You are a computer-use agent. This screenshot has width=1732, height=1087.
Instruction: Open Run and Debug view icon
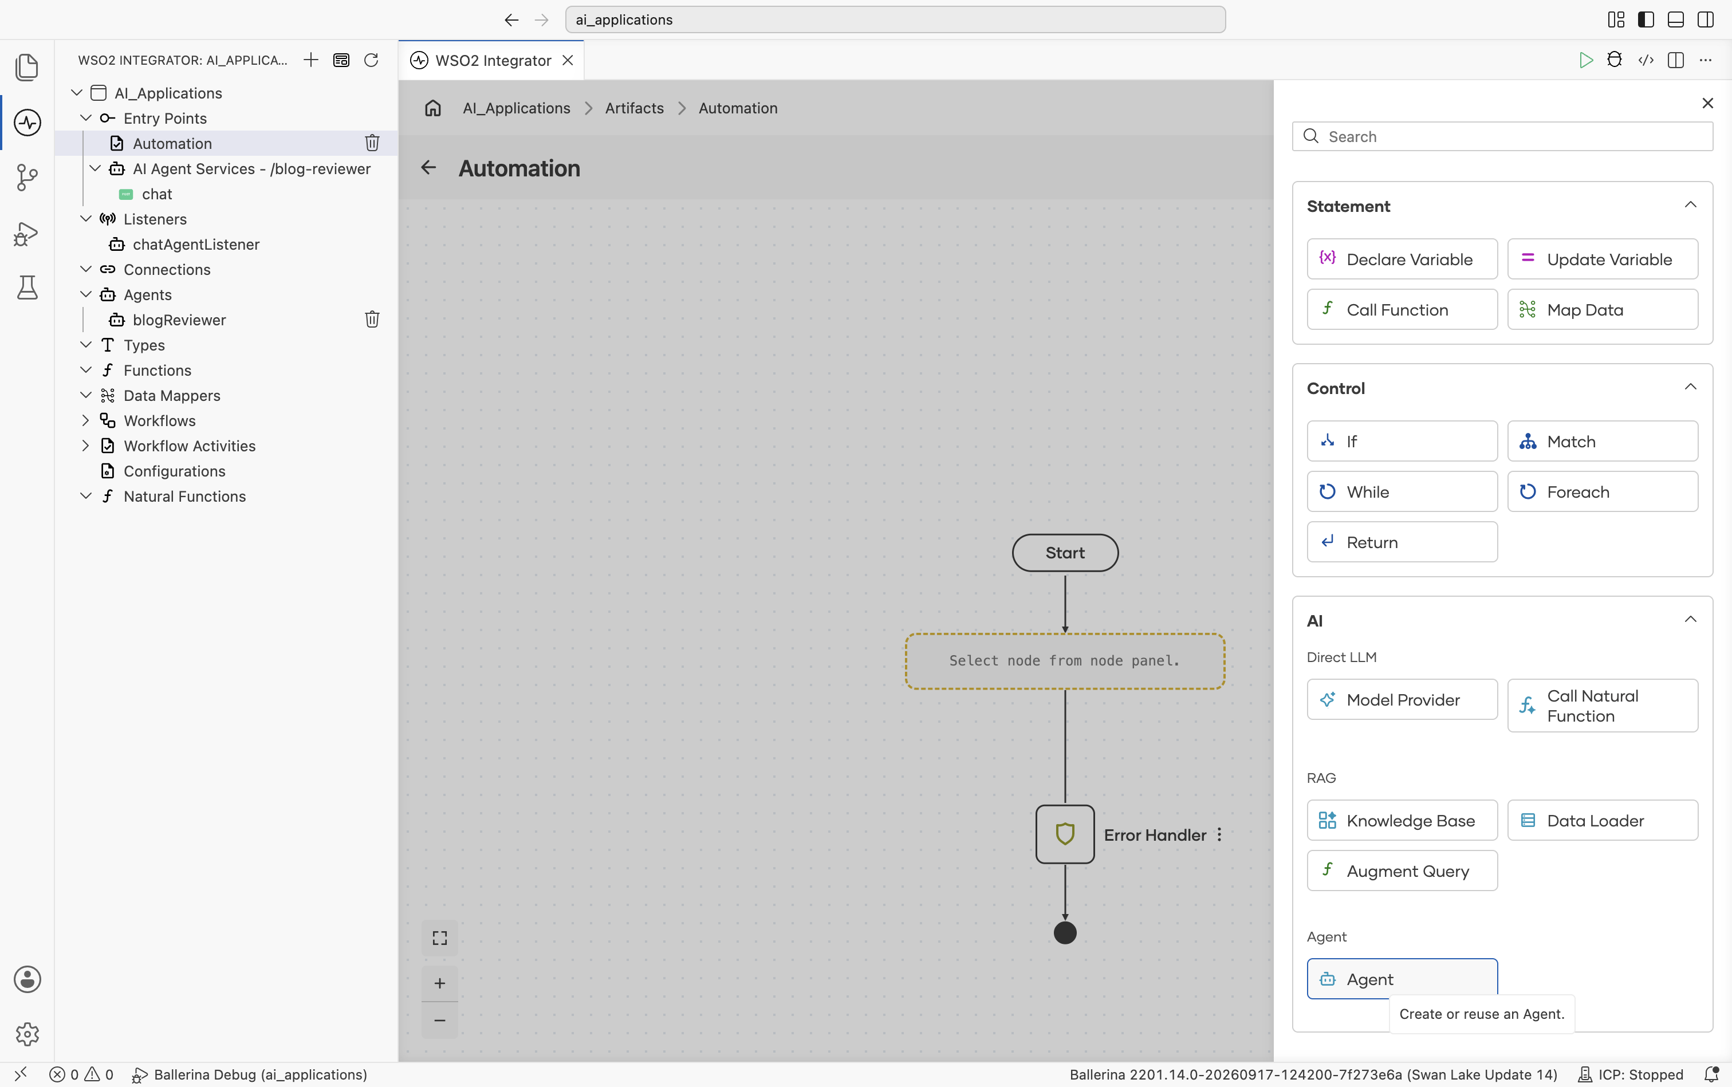[x=26, y=233]
